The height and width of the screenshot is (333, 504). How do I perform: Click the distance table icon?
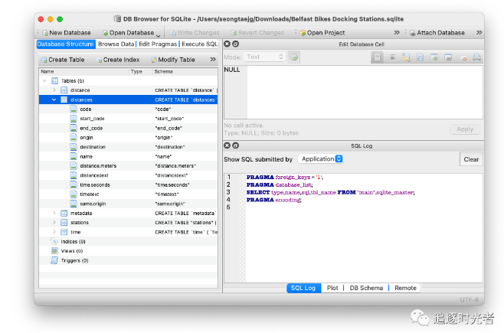tap(64, 90)
